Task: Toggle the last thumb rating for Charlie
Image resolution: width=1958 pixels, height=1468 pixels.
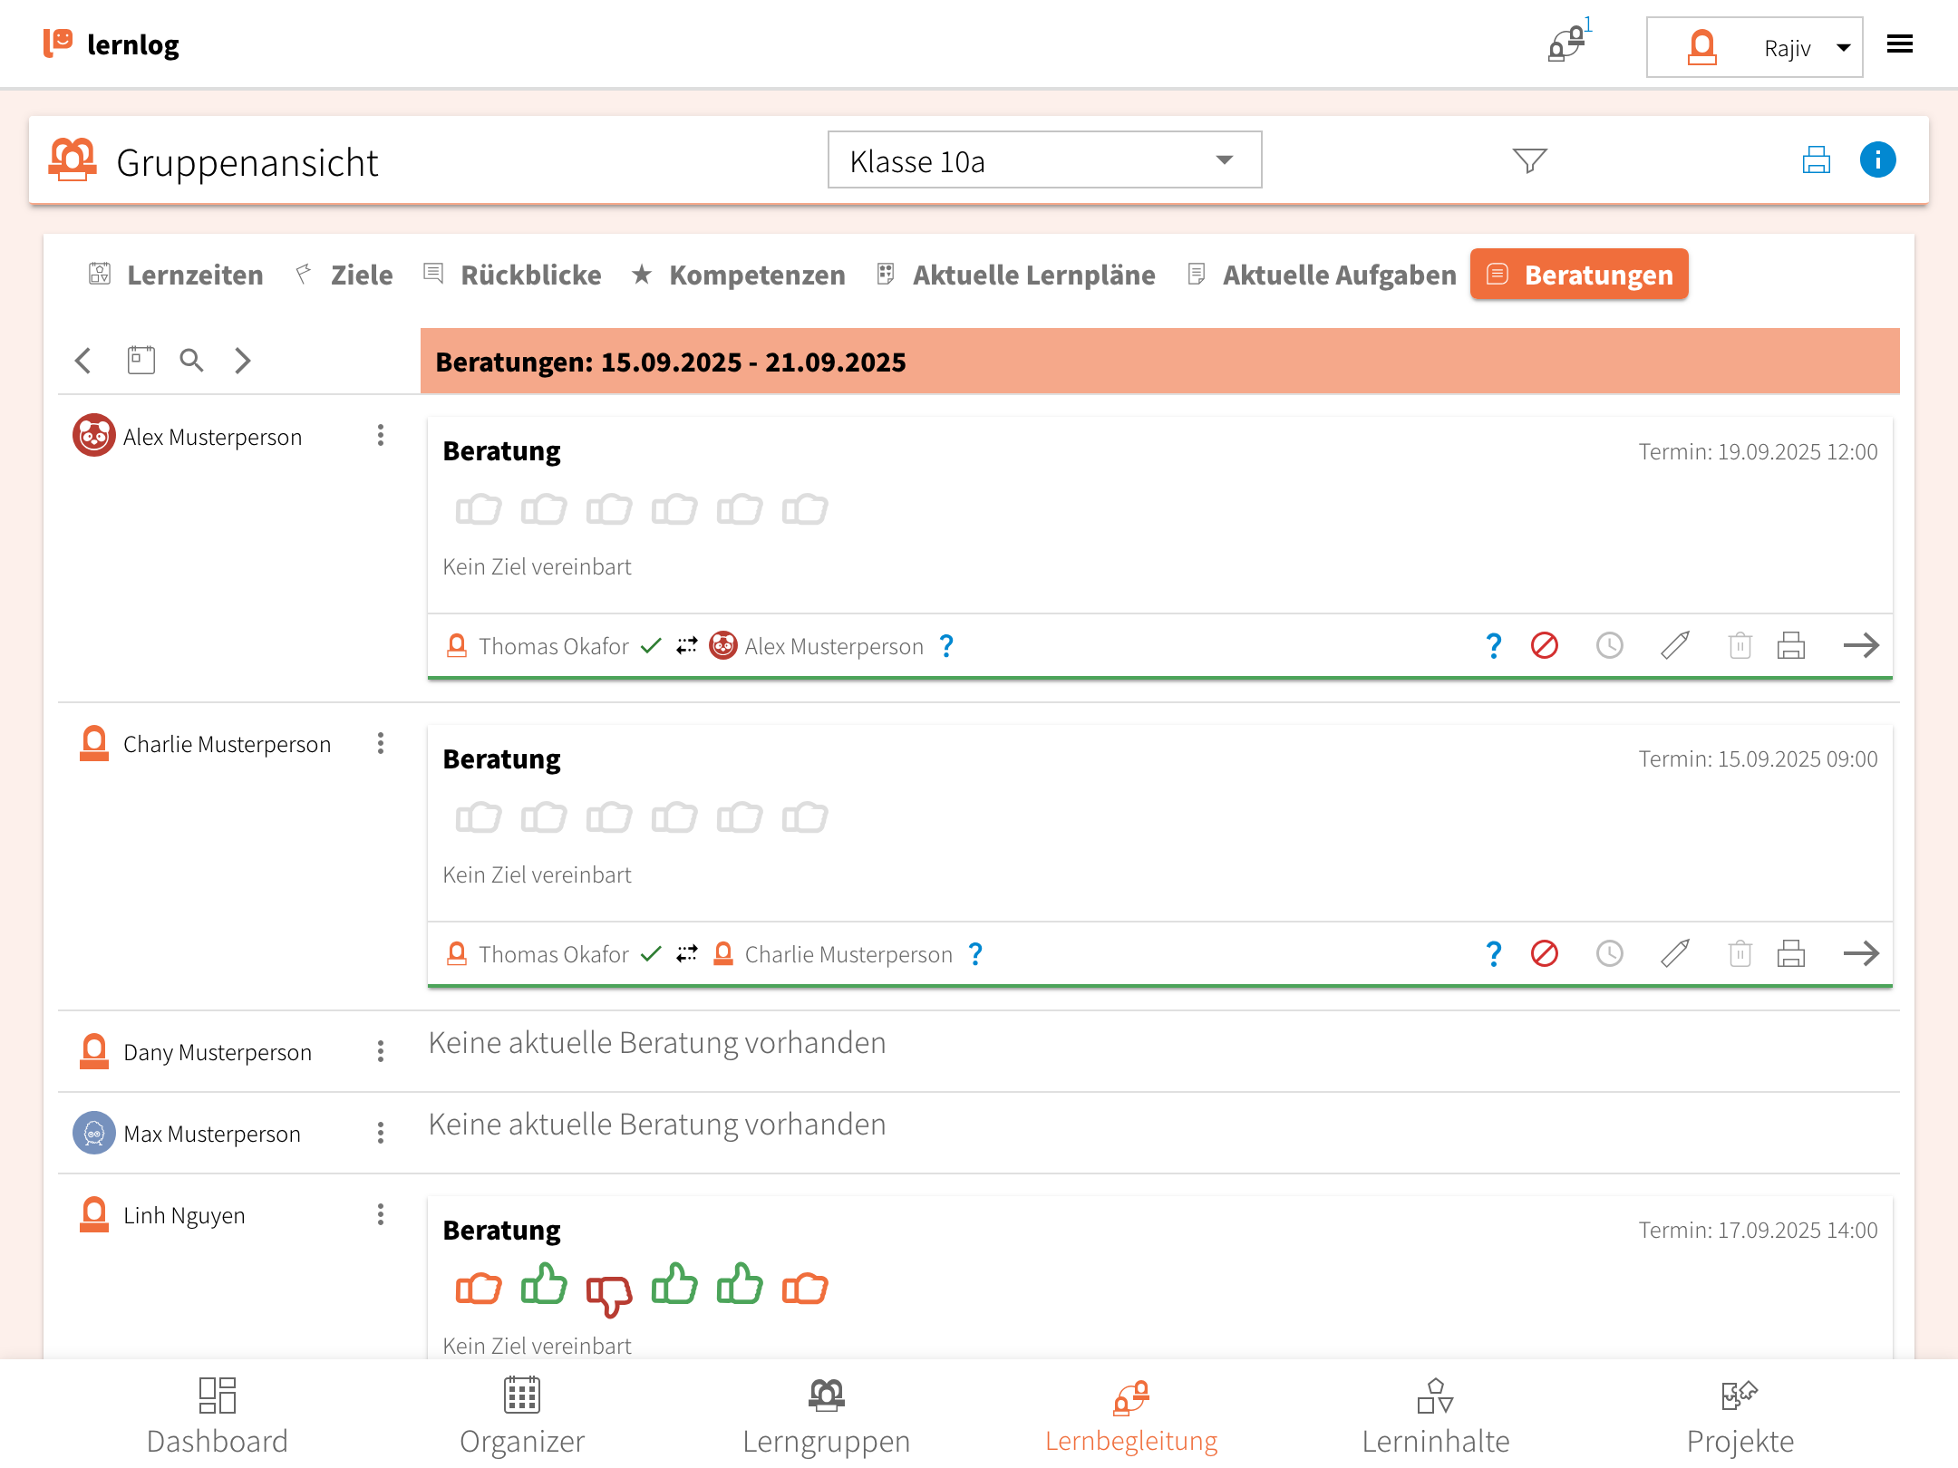Action: click(804, 817)
